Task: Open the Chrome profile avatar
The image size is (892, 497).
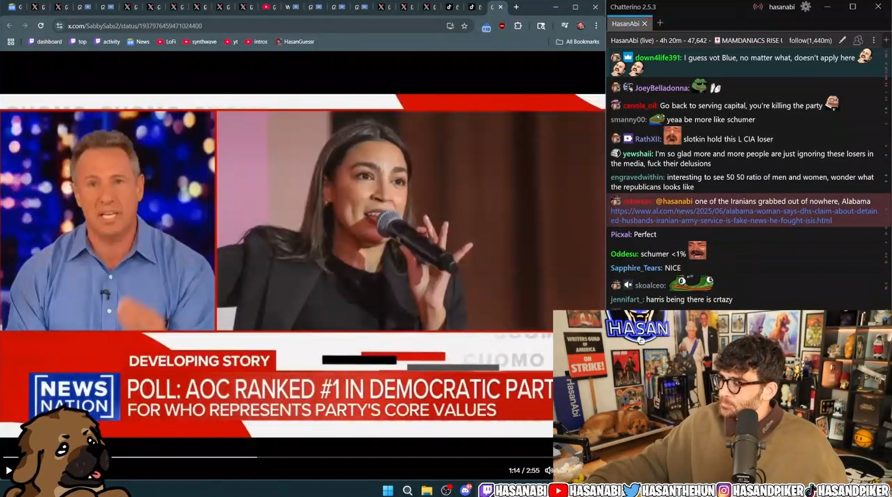Action: (581, 26)
